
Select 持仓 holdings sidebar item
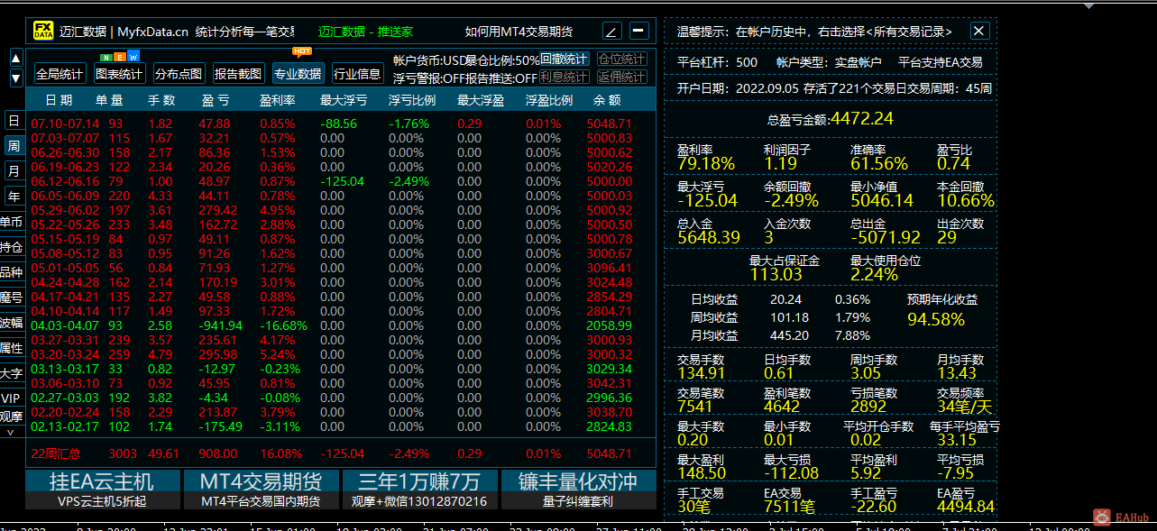[x=12, y=247]
